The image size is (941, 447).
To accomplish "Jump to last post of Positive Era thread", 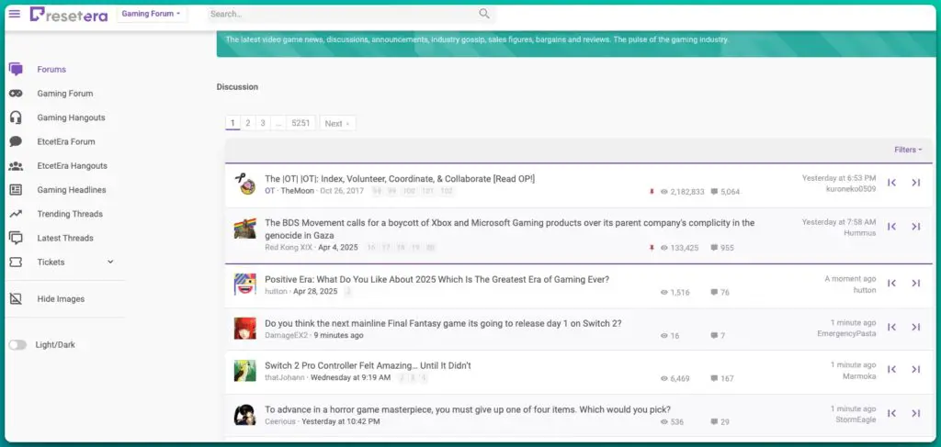I will coord(916,283).
